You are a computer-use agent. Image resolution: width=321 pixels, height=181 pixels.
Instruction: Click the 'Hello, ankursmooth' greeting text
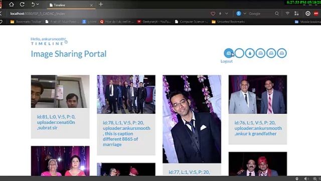pyautogui.click(x=48, y=39)
